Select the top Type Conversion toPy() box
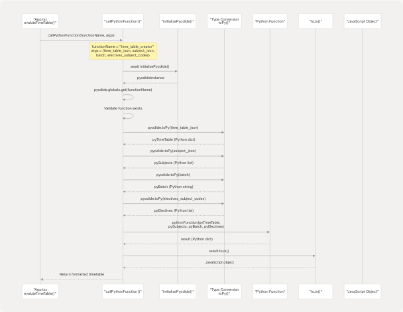403x312 pixels. coord(224,21)
